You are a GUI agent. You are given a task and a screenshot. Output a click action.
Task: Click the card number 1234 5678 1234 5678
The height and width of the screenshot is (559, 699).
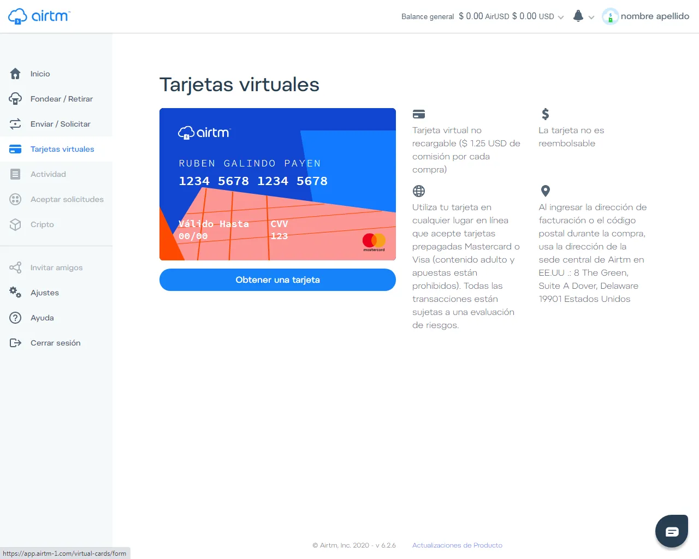coord(253,181)
